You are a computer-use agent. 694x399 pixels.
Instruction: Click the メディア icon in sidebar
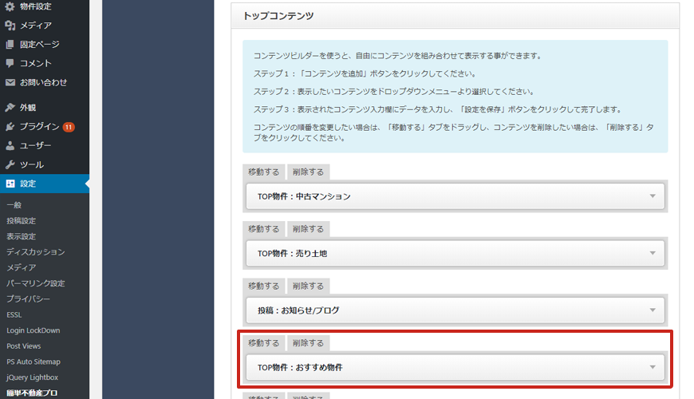[10, 26]
